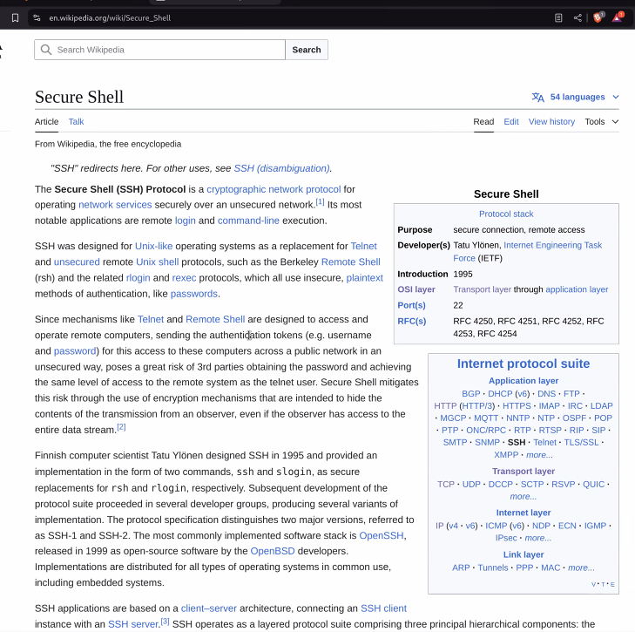The height and width of the screenshot is (632, 635).
Task: Open the network services link
Action: click(115, 205)
